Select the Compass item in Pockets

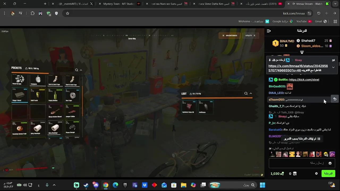coord(38,80)
